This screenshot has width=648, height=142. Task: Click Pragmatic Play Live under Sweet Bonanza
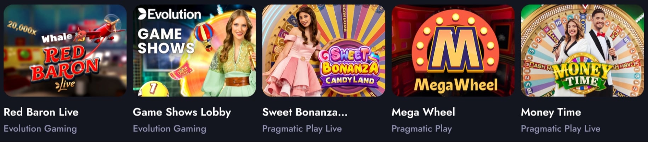(x=302, y=129)
